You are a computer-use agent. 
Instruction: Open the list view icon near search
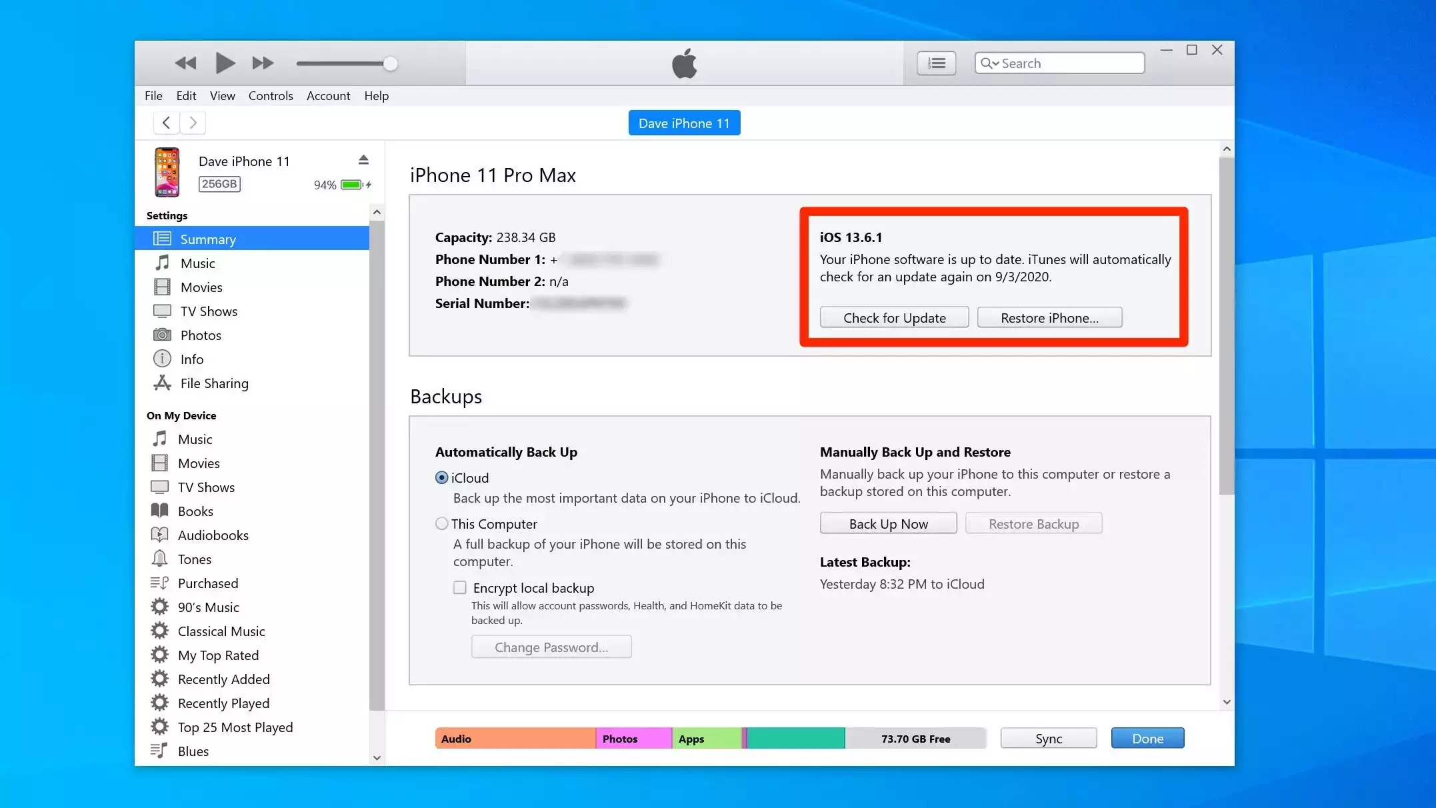tap(936, 63)
